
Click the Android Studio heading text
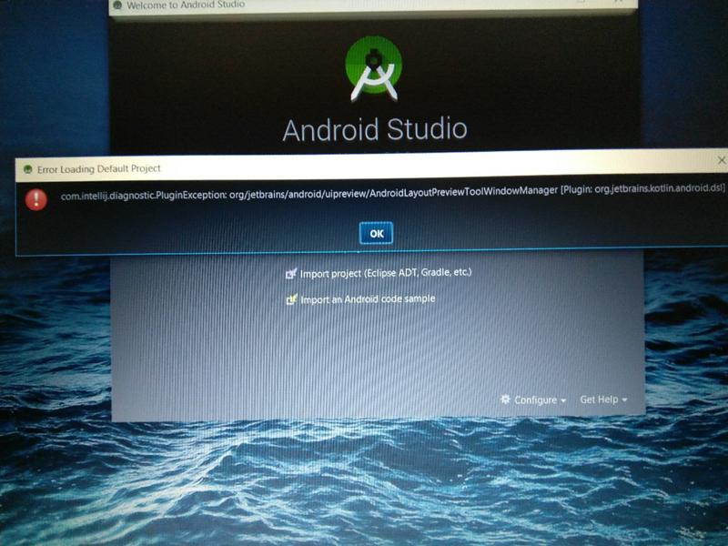(375, 129)
